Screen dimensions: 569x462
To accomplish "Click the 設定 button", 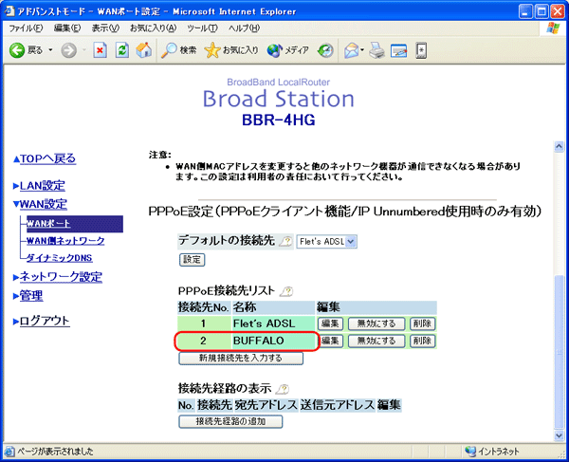I will (192, 260).
